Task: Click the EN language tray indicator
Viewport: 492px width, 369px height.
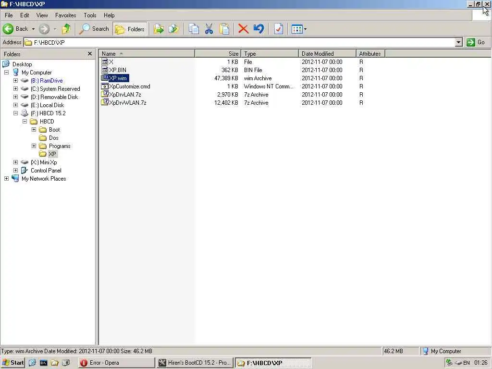Action: click(467, 363)
